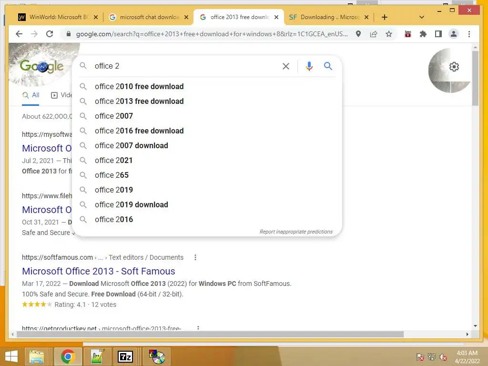Open more options for Soft Famous result
Screen dimensions: 488x366
[195, 257]
